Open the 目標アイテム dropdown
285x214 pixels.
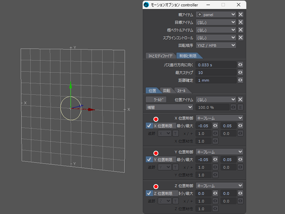216,22
